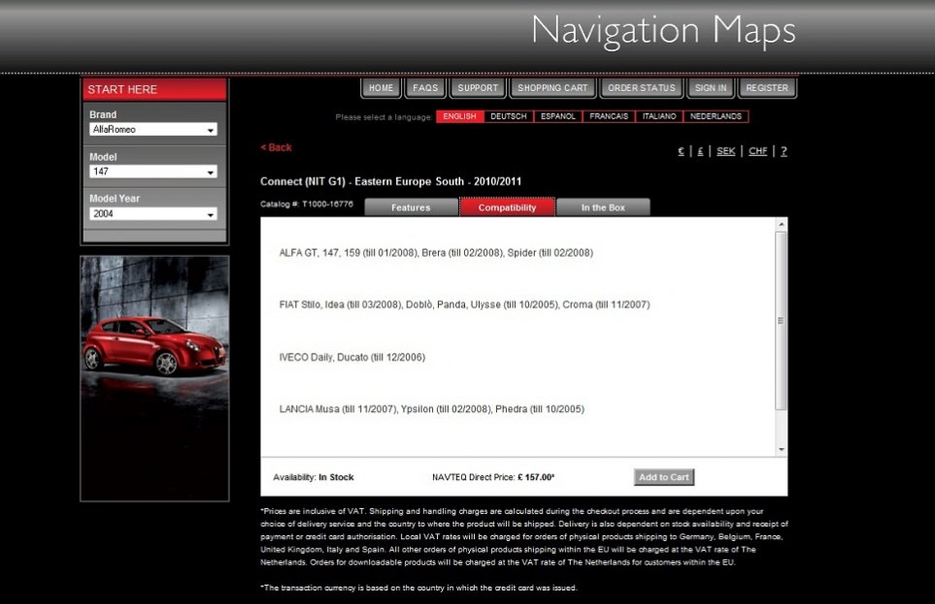
Task: Click the compatibility list scroll down arrow
Action: tap(782, 449)
